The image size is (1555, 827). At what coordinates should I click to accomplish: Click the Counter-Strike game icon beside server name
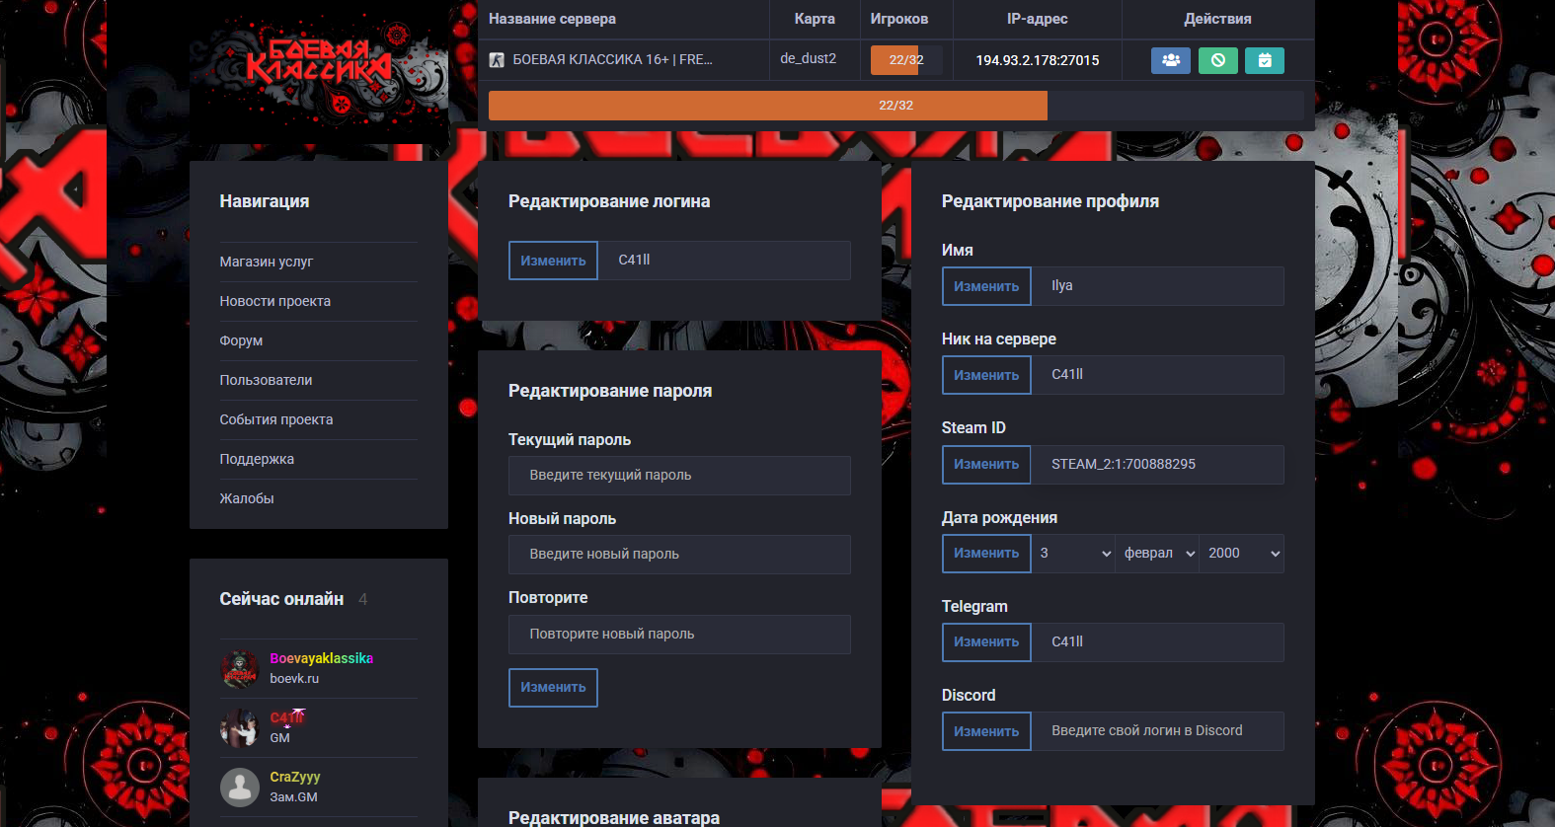(x=497, y=60)
